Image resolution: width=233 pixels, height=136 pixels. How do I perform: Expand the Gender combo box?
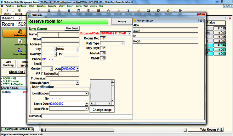coord(51,69)
